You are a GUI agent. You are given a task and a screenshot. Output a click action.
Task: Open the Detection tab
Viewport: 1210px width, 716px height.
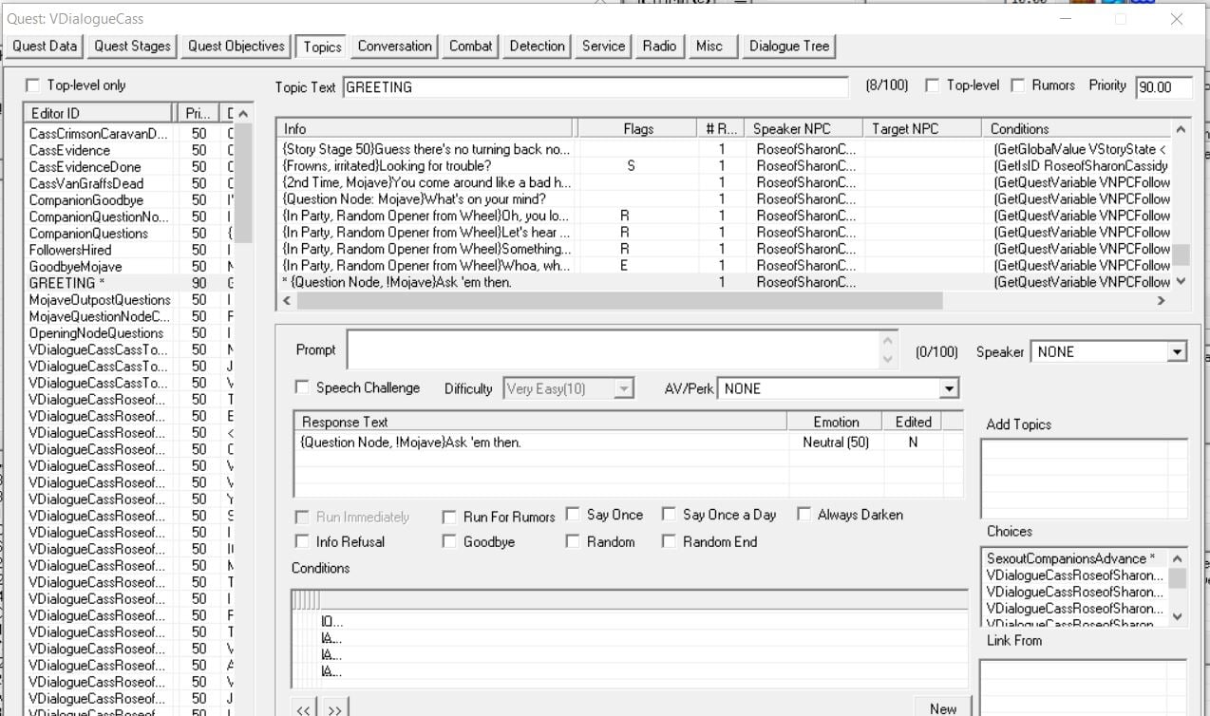(x=537, y=46)
